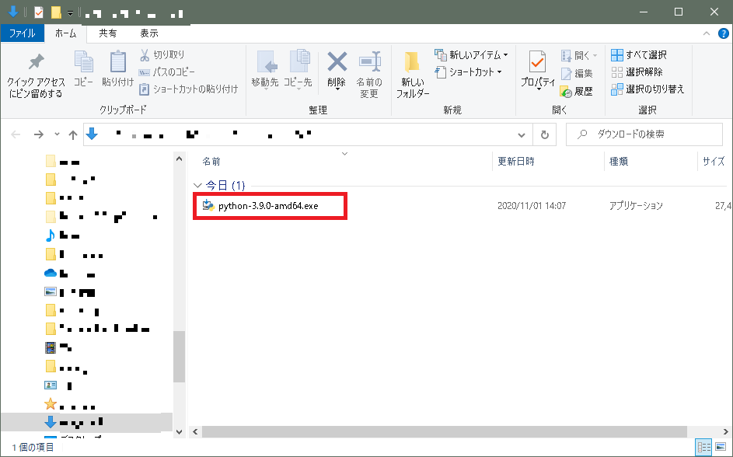Click the 貼り付け (Paste) ribbon icon

118,68
